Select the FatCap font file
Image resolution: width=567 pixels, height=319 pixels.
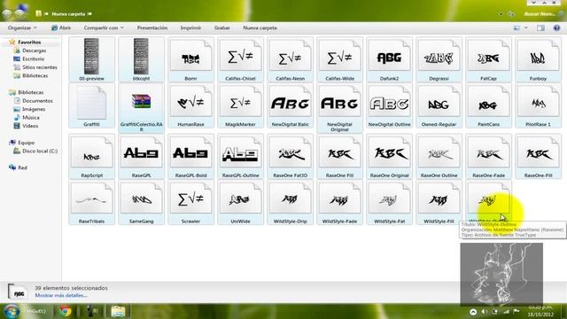pyautogui.click(x=488, y=59)
